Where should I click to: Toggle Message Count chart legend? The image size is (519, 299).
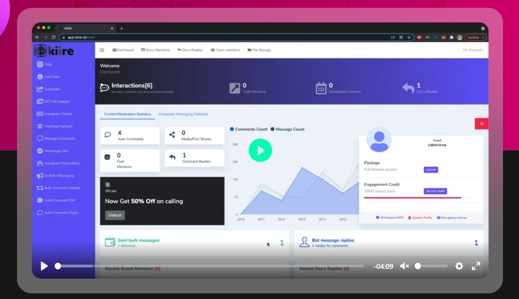(287, 129)
